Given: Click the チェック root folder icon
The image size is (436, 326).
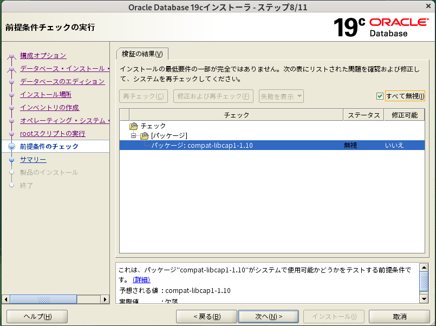Looking at the screenshot, I should (x=134, y=126).
